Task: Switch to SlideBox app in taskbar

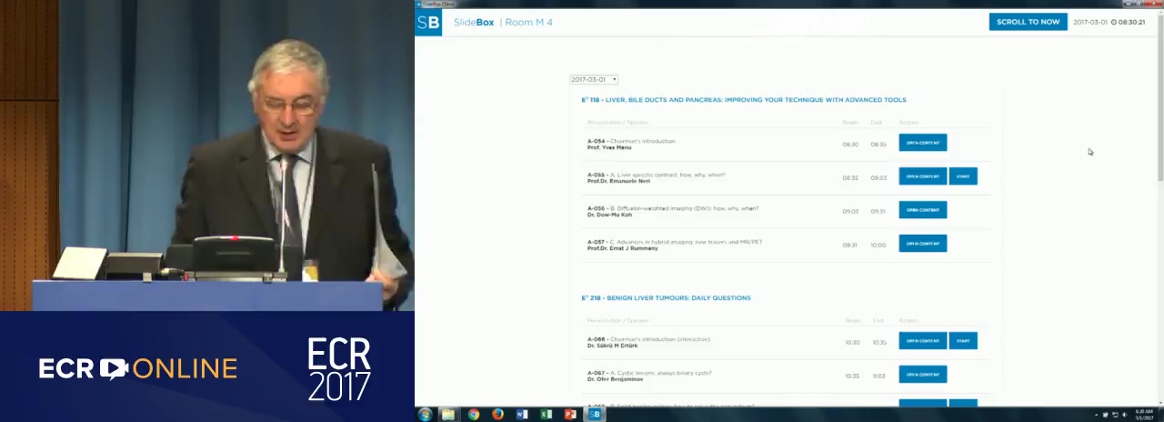Action: point(595,415)
